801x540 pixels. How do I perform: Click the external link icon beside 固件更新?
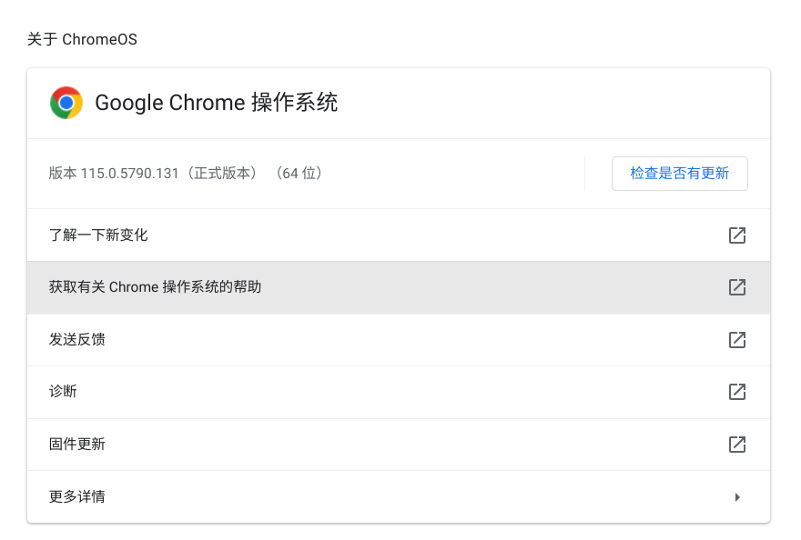click(x=736, y=444)
